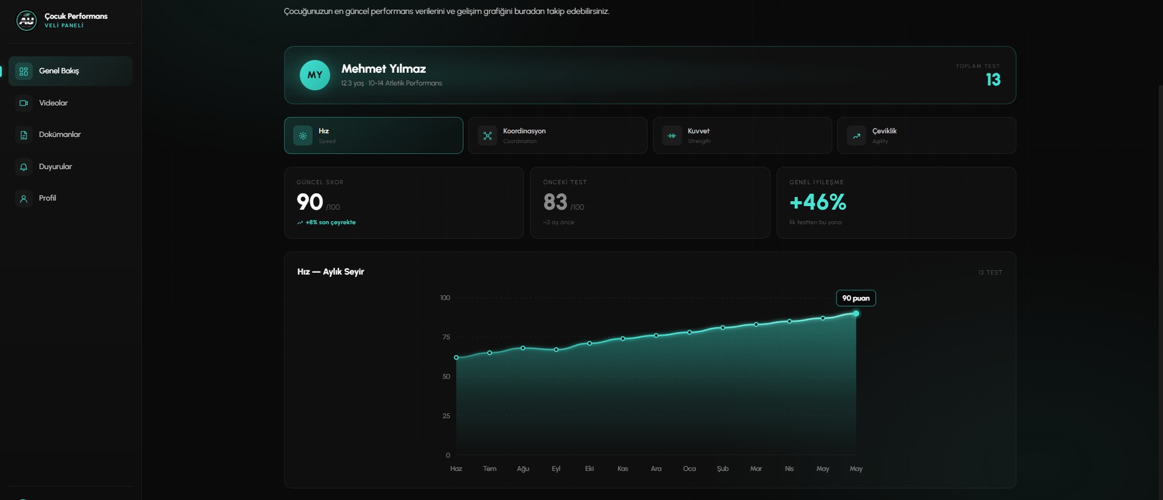Click the Çeviklik agility arrow icon
Viewport: 1163px width, 500px height.
856,136
